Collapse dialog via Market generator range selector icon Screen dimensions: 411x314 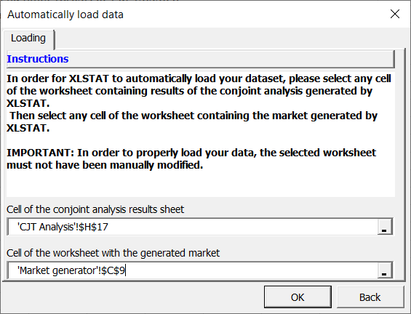(x=385, y=270)
